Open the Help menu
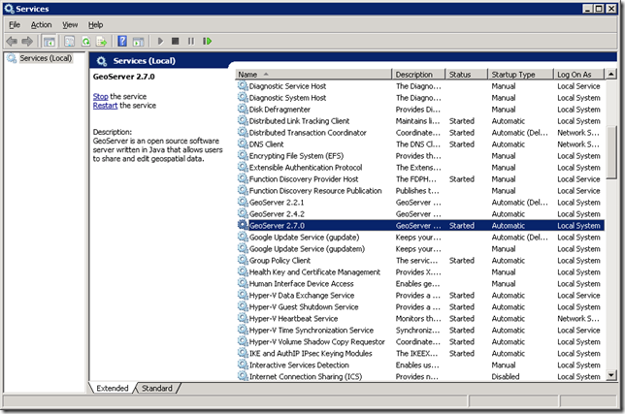Screen dimensions: 625x414 (x=96, y=24)
